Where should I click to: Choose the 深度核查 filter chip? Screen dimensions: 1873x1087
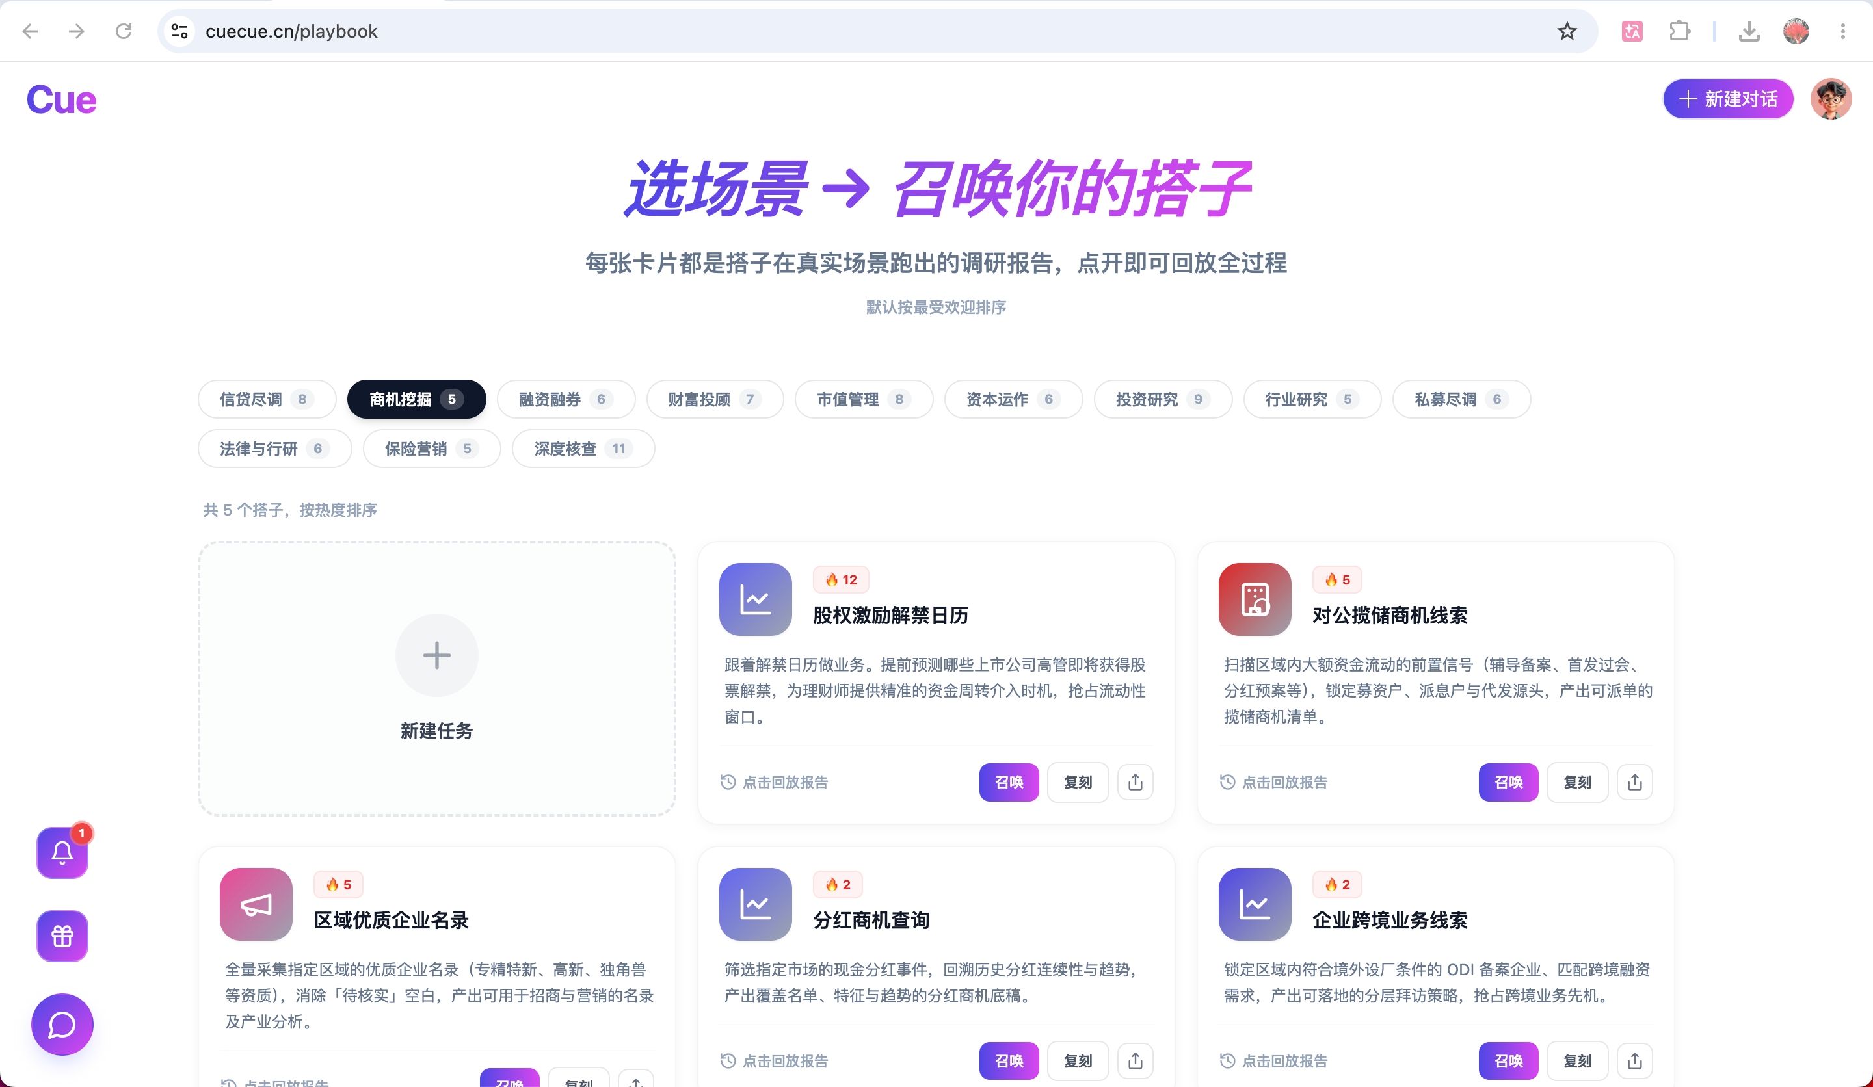583,448
